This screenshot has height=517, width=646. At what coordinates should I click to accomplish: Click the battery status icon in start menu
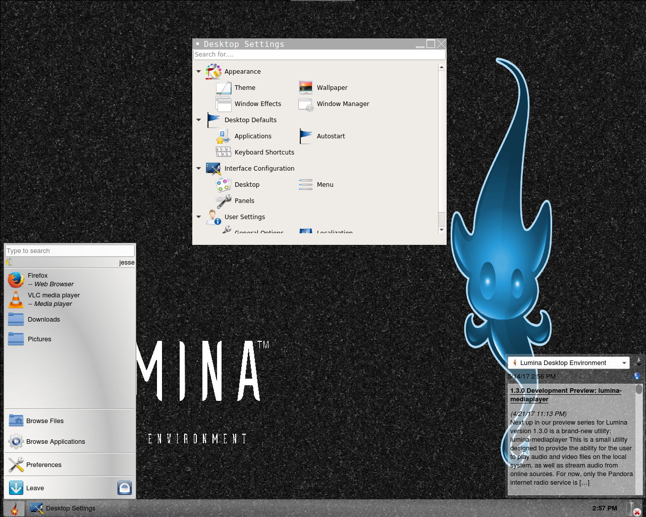coord(9,262)
